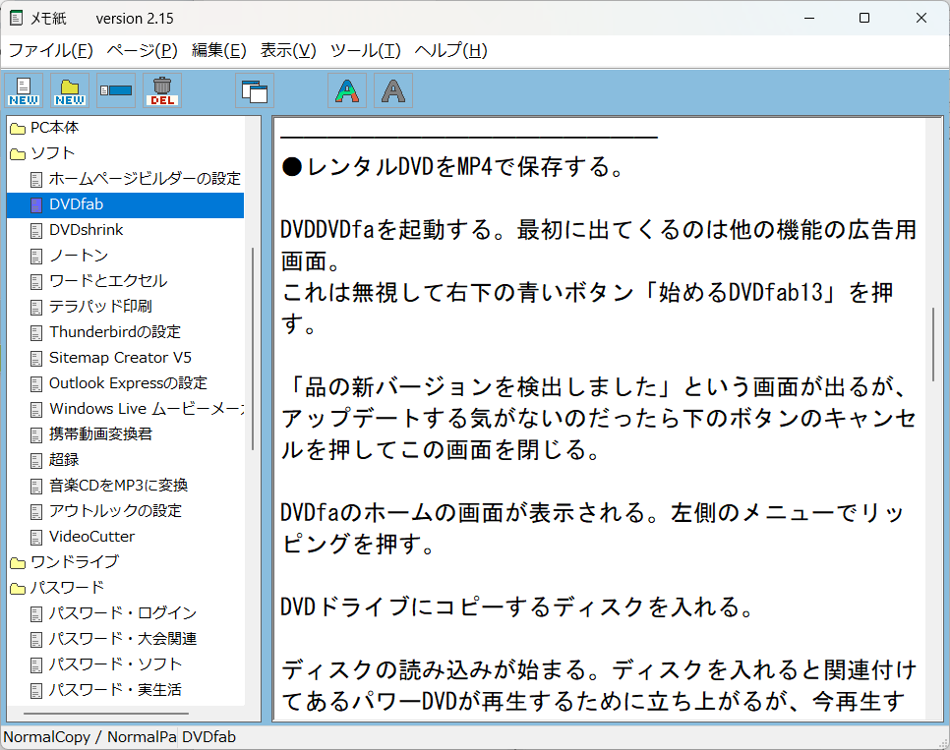This screenshot has width=950, height=750.
Task: Open the ノートン page
Action: [x=79, y=256]
